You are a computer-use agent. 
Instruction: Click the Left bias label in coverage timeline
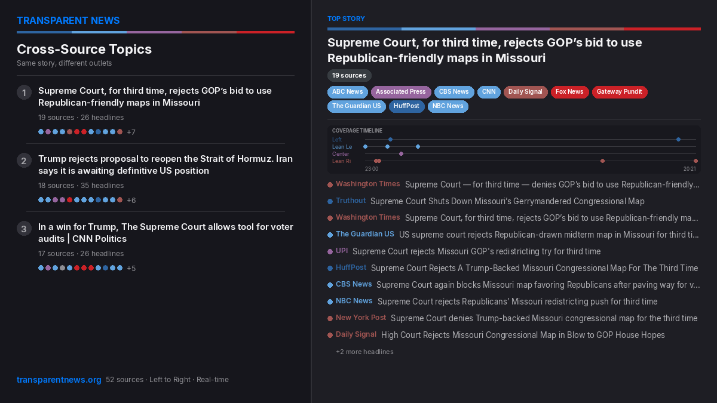337,140
